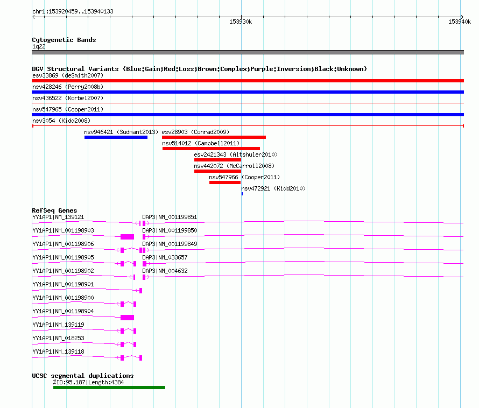The height and width of the screenshot is (408, 479).
Task: Click the YY1AP1|NM_001198900 transcript label
Action: pyautogui.click(x=63, y=298)
